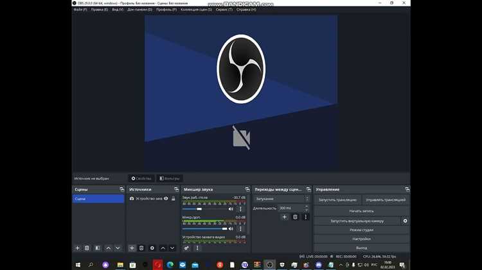Select the video capture device source row
Image resolution: width=482 pixels, height=270 pixels.
tap(152, 199)
